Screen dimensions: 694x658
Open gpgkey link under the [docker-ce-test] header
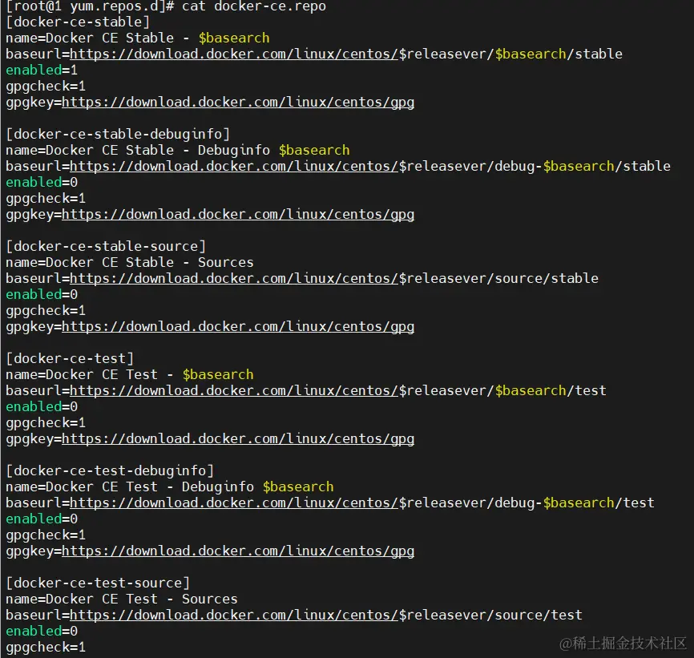(238, 439)
